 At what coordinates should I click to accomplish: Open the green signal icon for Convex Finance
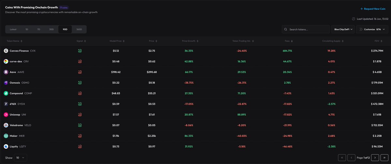pos(80,51)
